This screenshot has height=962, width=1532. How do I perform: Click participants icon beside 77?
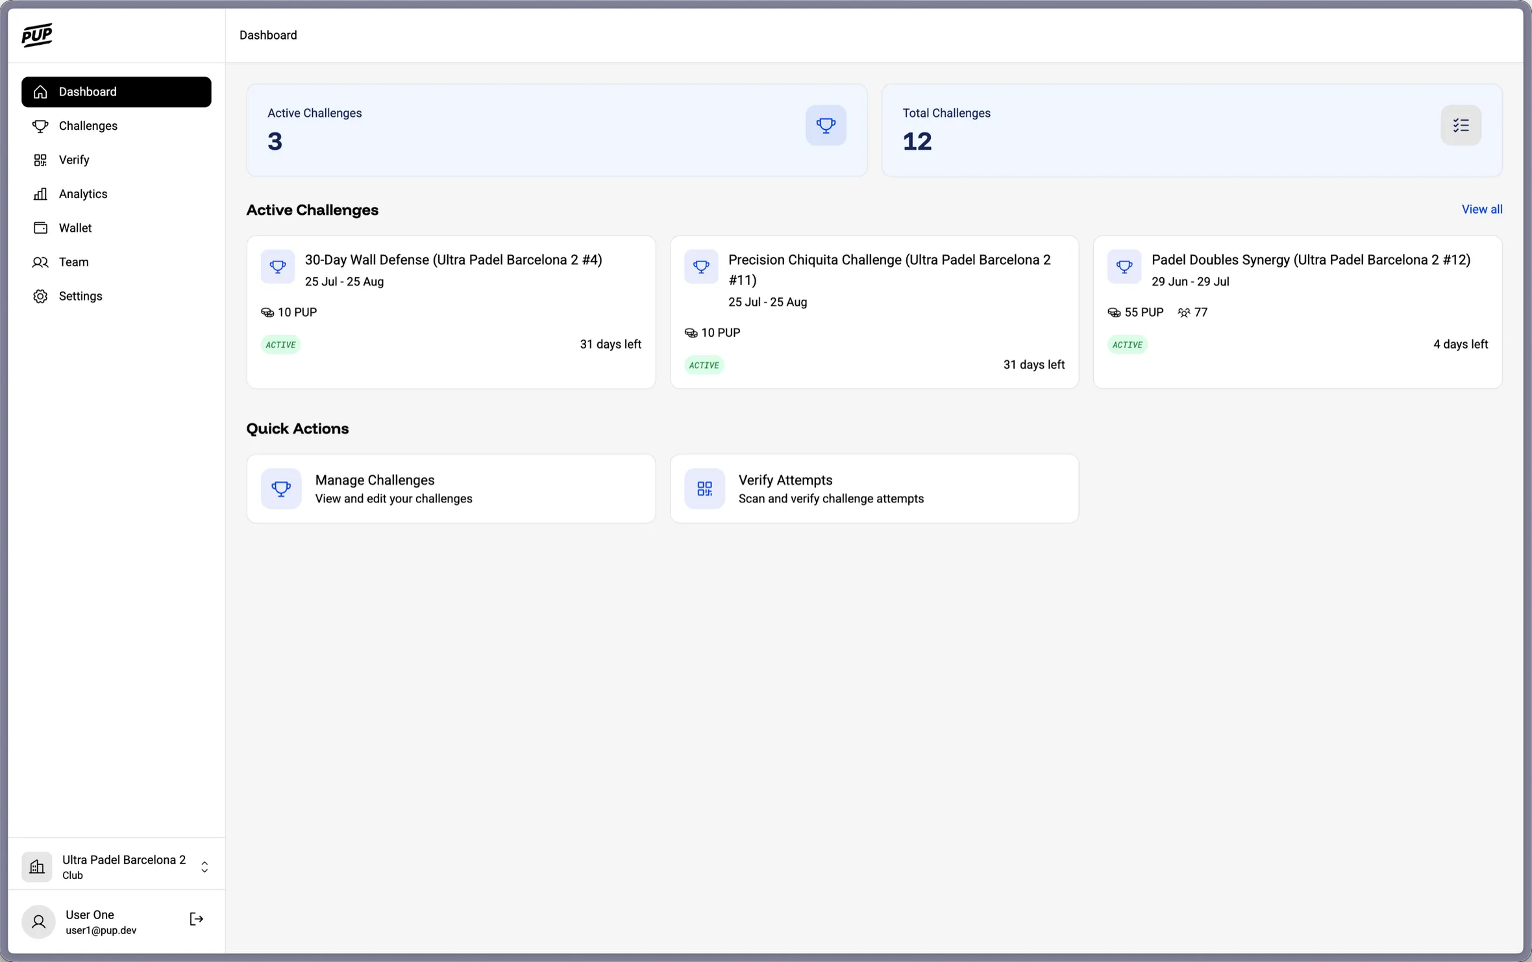[1184, 313]
